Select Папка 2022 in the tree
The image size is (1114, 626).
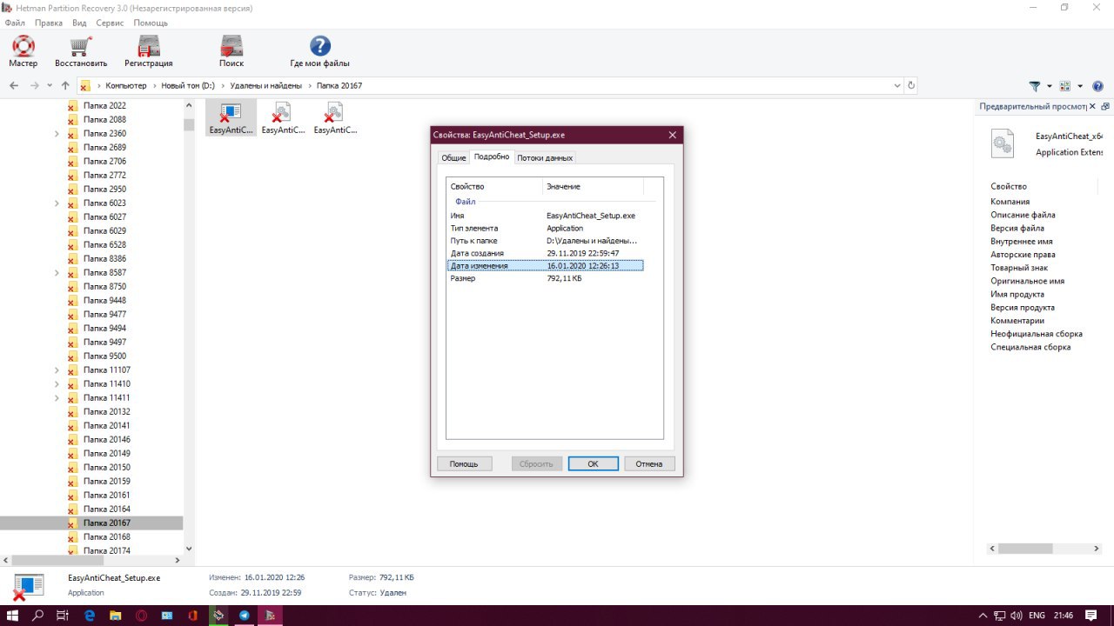104,106
